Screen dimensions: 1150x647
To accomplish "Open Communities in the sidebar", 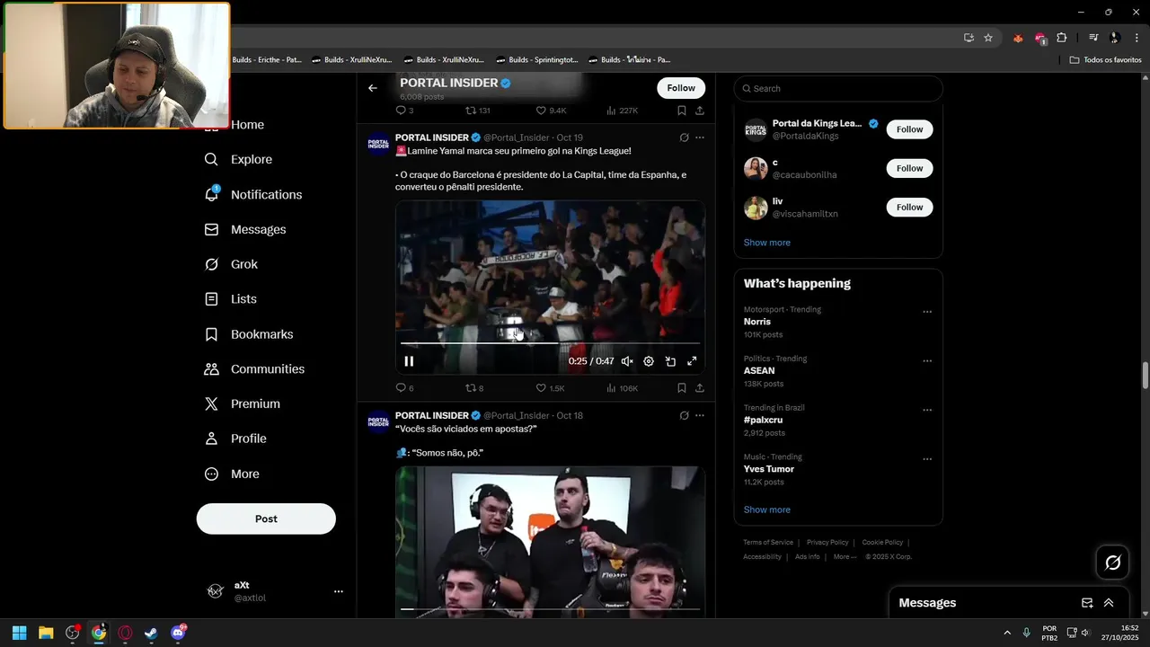I will click(x=254, y=369).
